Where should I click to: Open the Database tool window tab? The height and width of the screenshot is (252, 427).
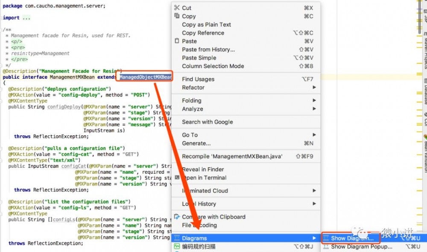point(425,91)
